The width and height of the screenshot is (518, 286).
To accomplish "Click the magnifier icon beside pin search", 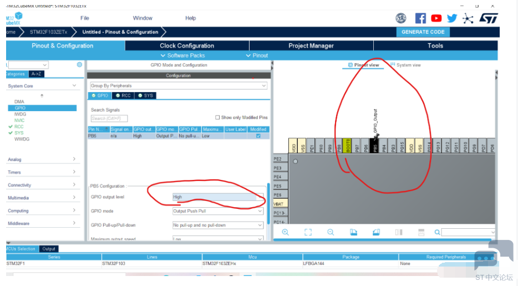I will [437, 233].
